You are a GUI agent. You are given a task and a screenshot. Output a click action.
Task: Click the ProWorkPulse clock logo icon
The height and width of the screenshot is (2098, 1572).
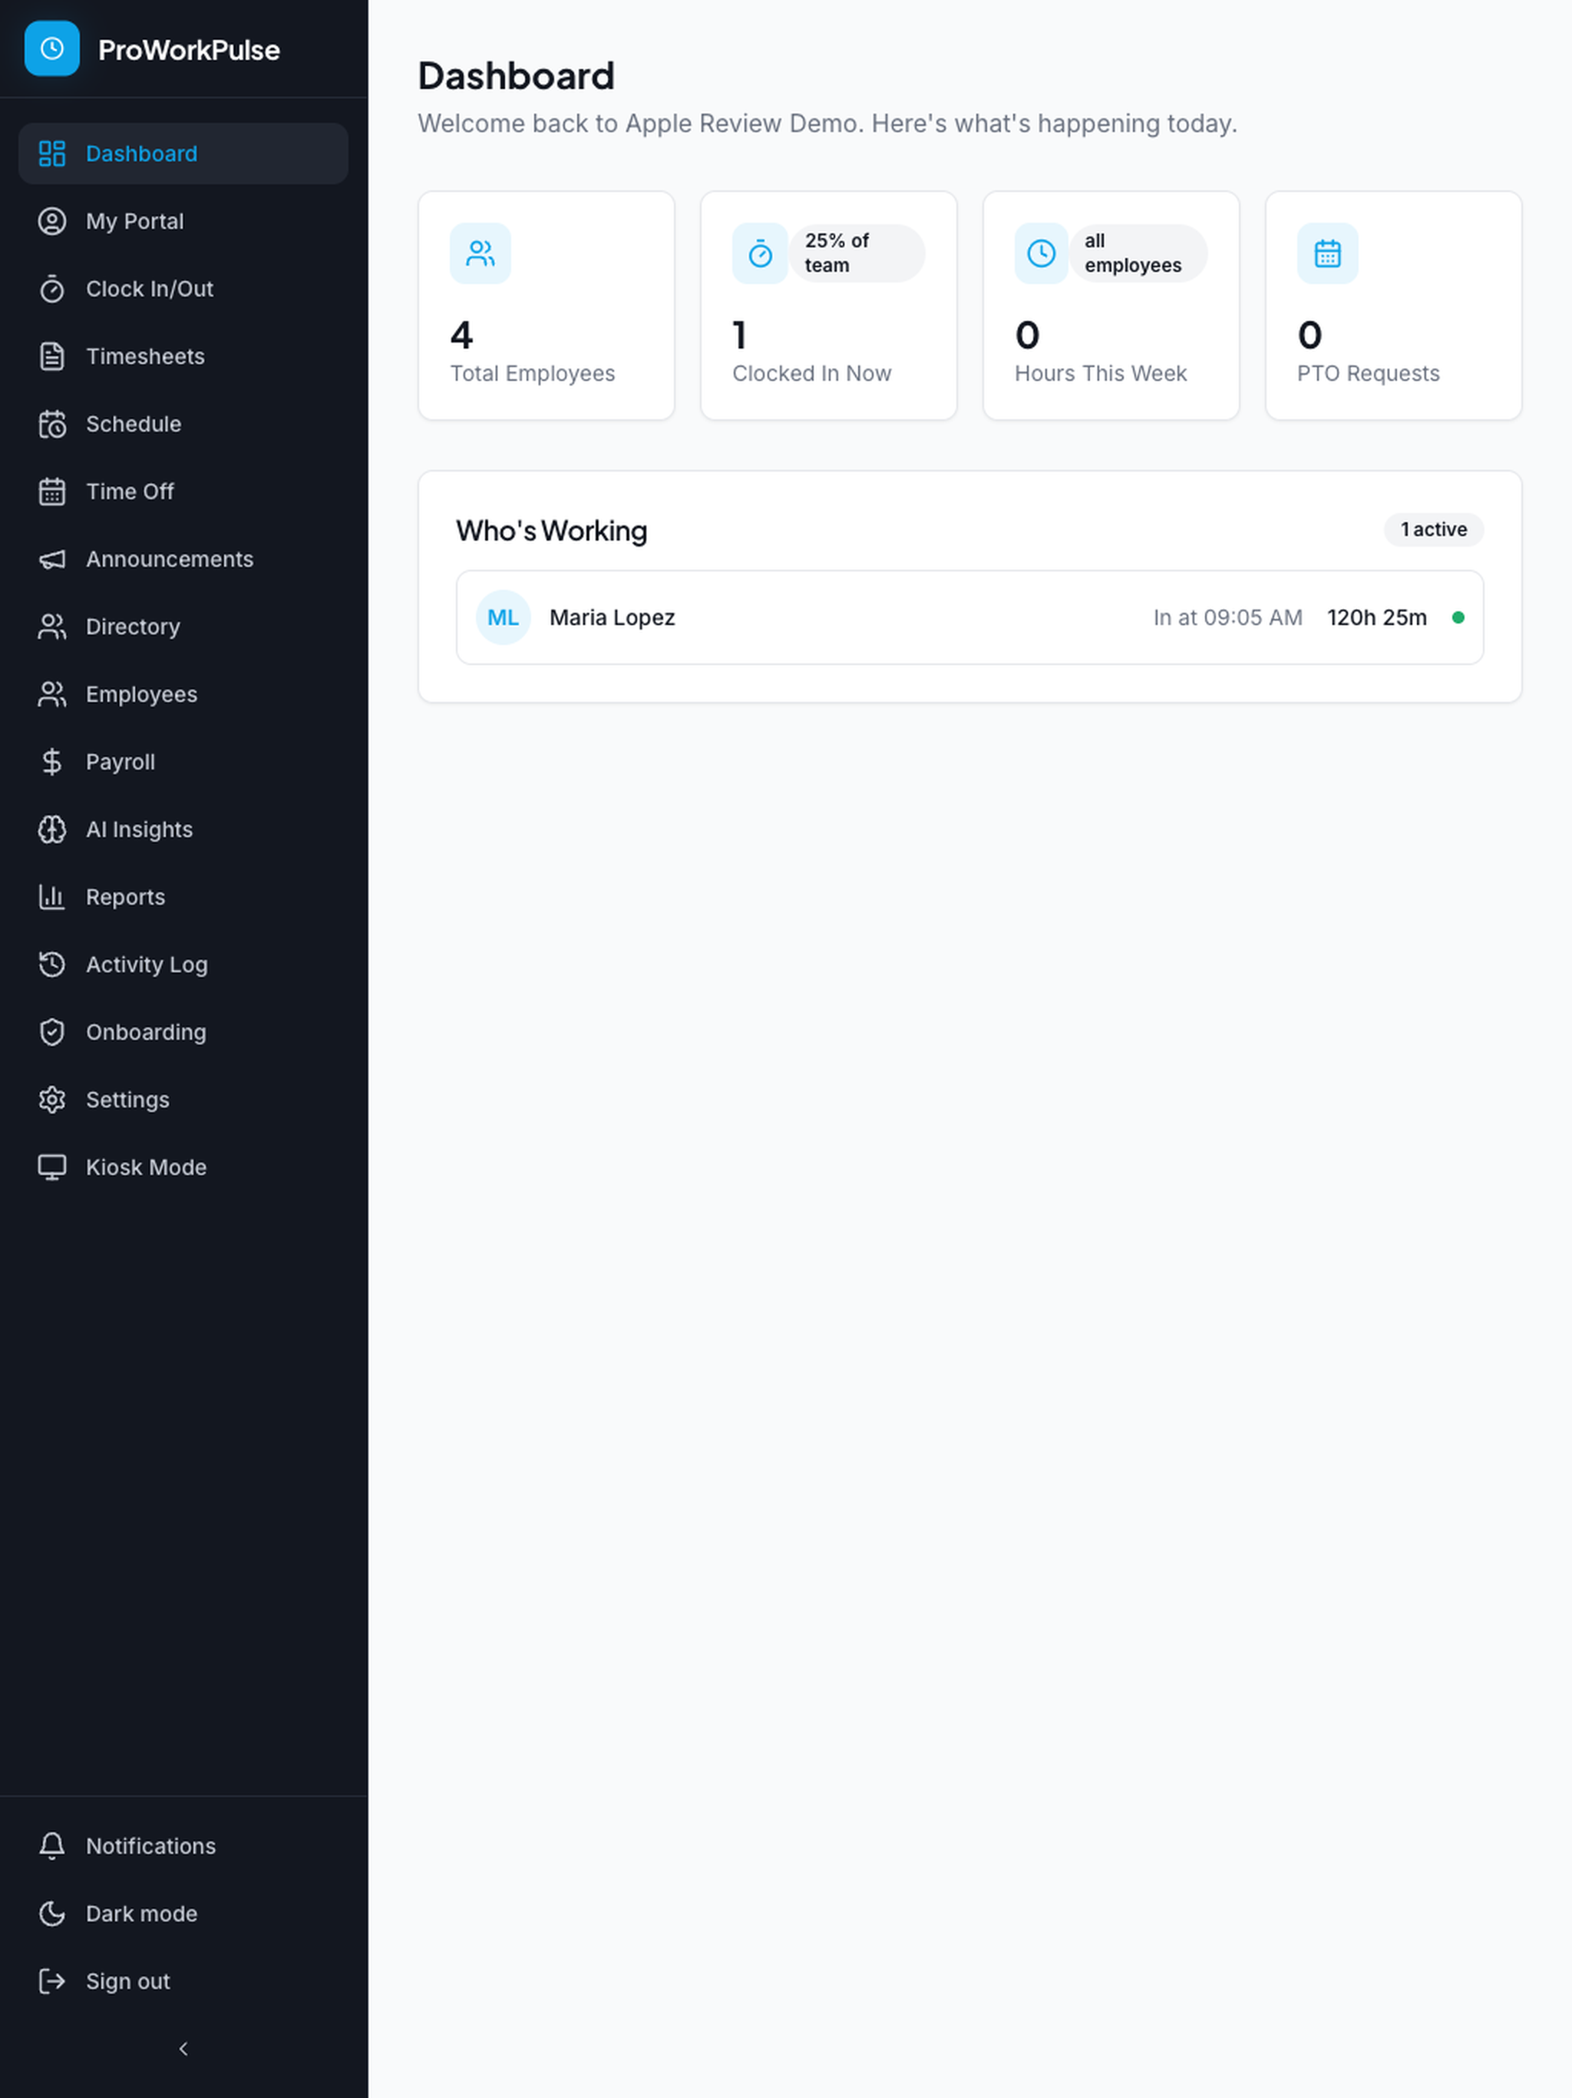tap(52, 48)
